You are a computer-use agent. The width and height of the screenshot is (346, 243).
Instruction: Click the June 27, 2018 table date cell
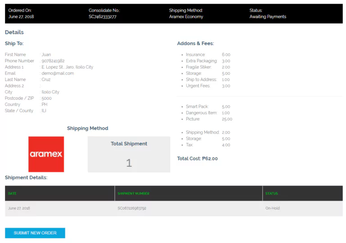19,208
